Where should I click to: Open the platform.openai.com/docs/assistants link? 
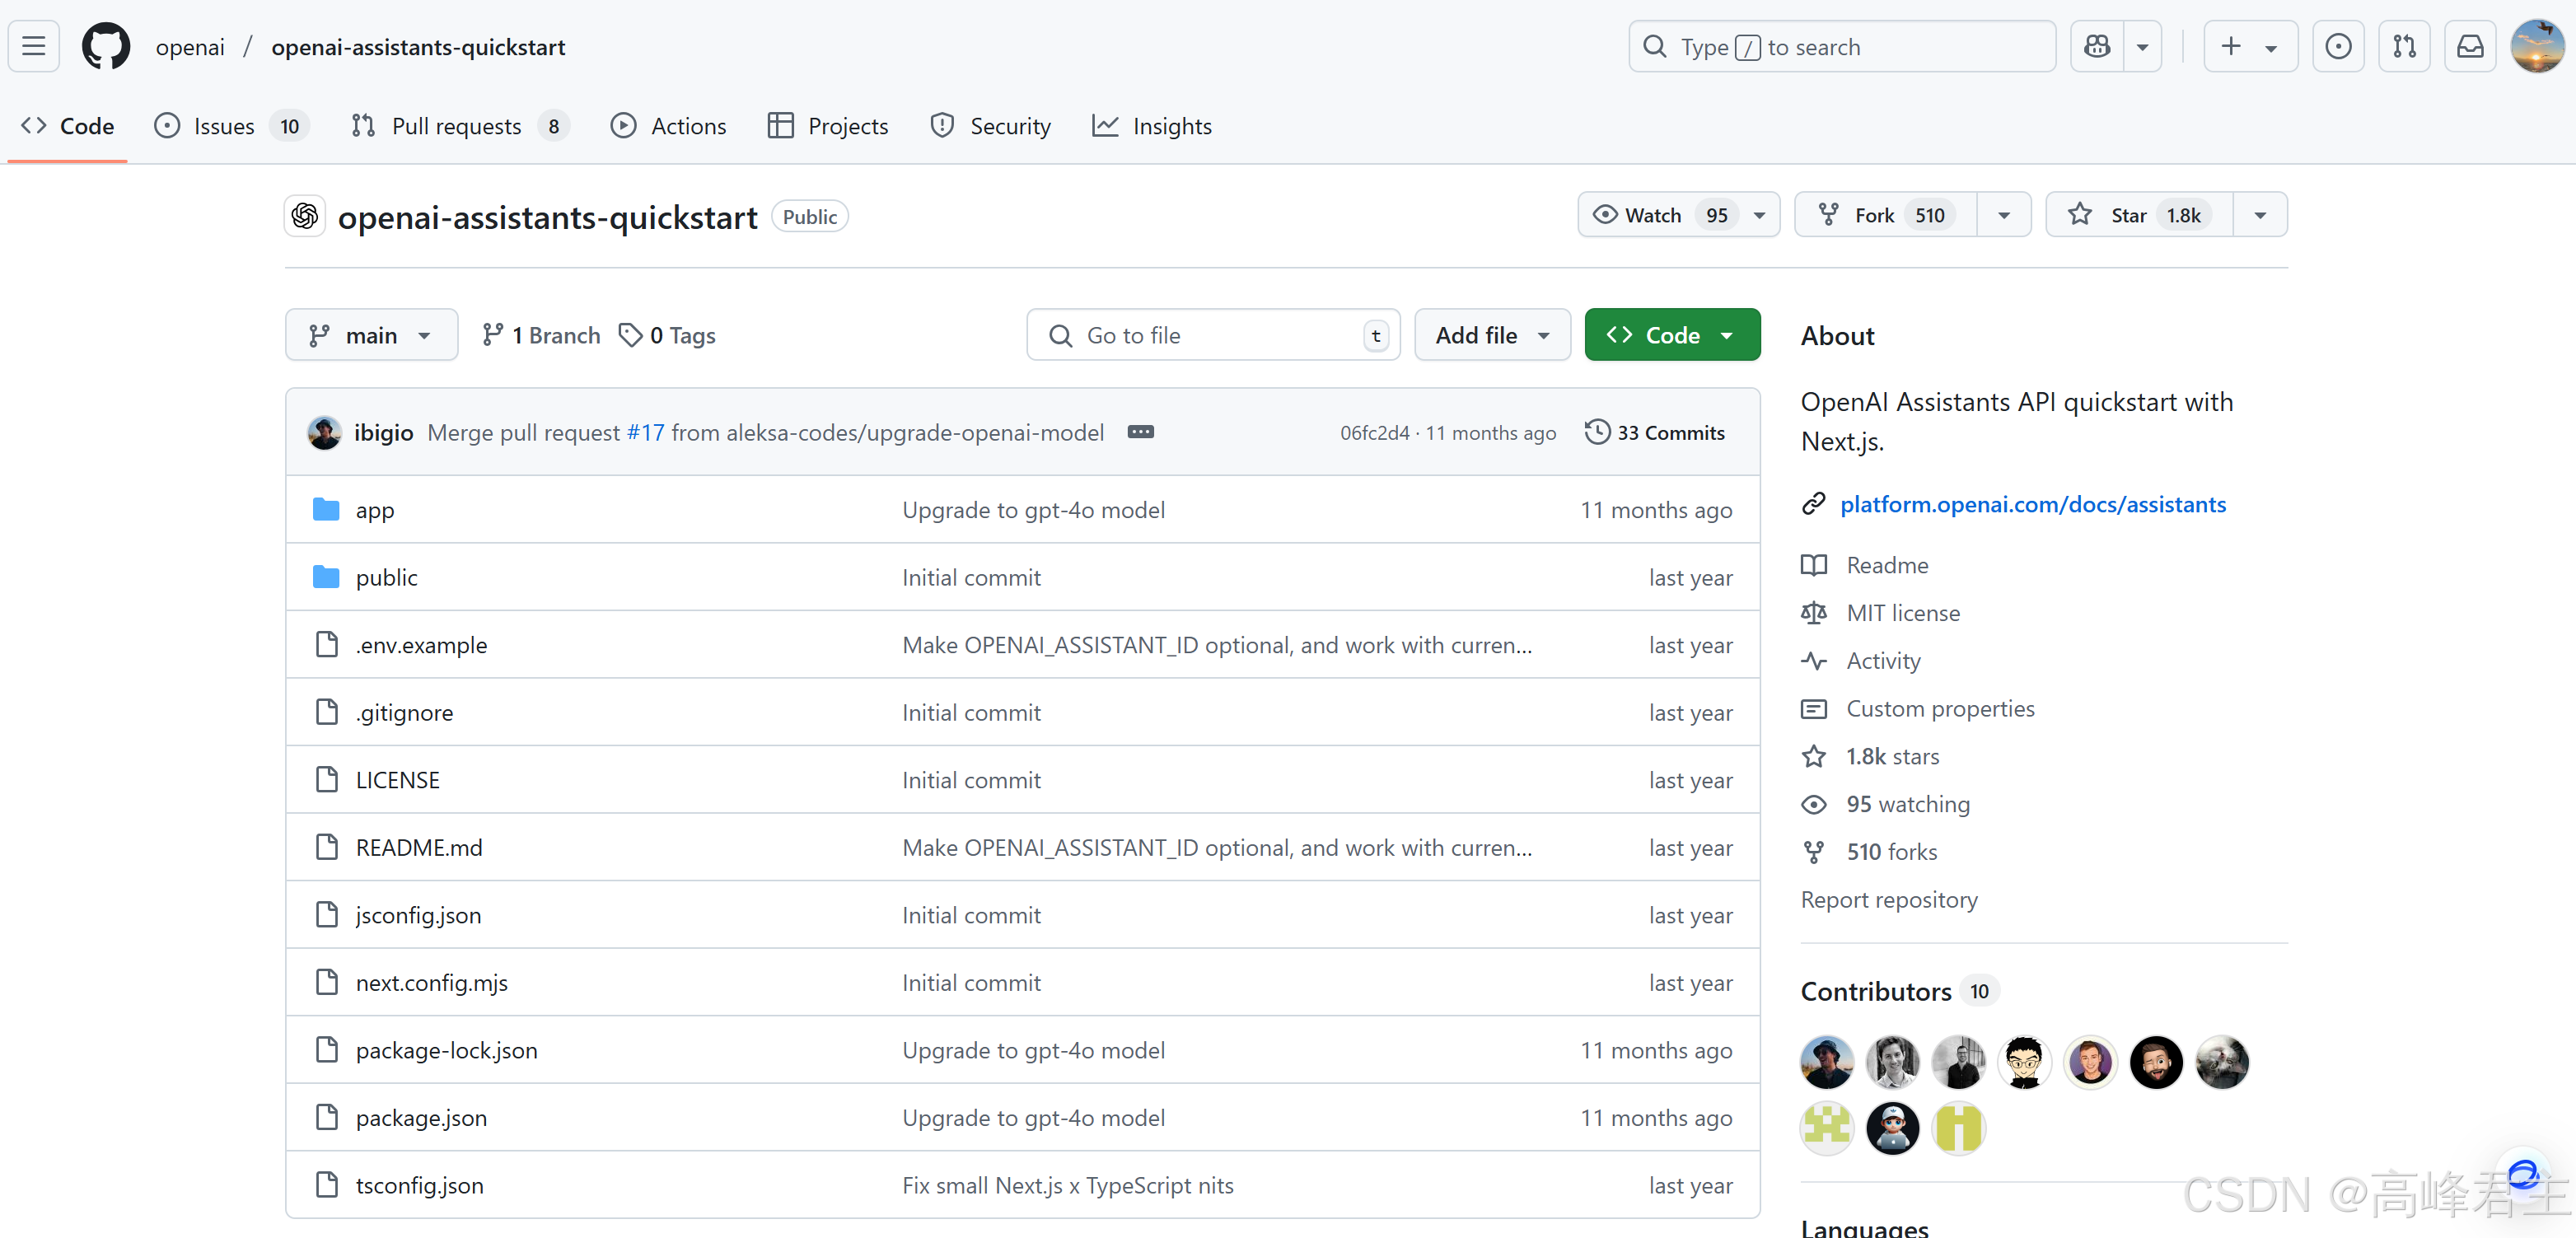tap(2032, 504)
